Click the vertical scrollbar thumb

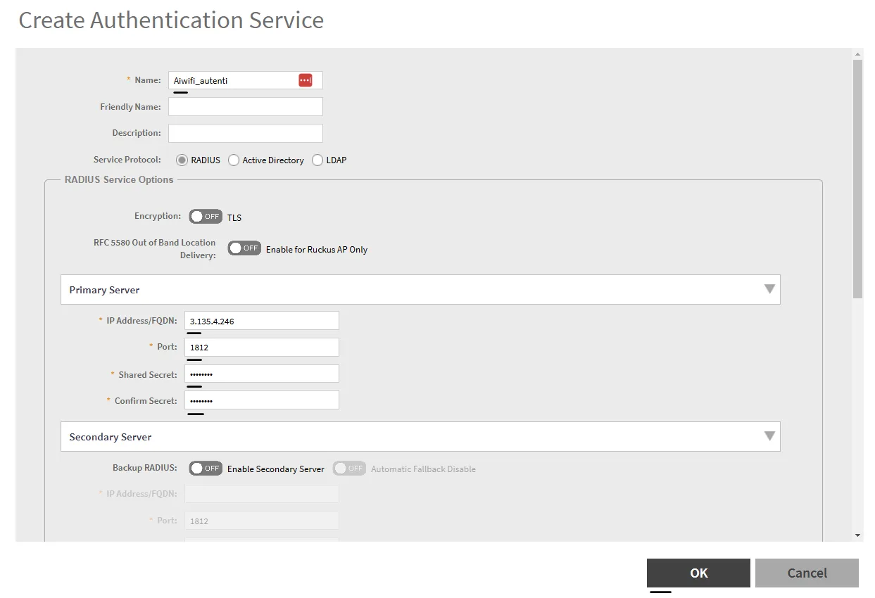click(x=857, y=179)
